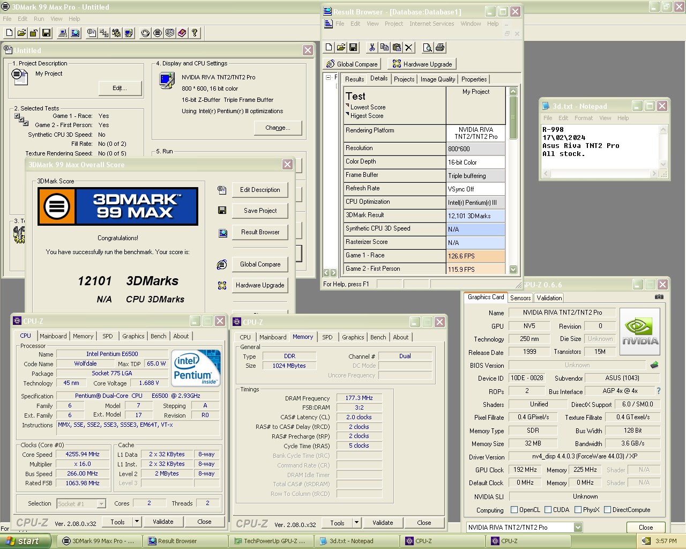Click Validate button in left CPU-Z window
The image size is (686, 549).
tap(163, 522)
